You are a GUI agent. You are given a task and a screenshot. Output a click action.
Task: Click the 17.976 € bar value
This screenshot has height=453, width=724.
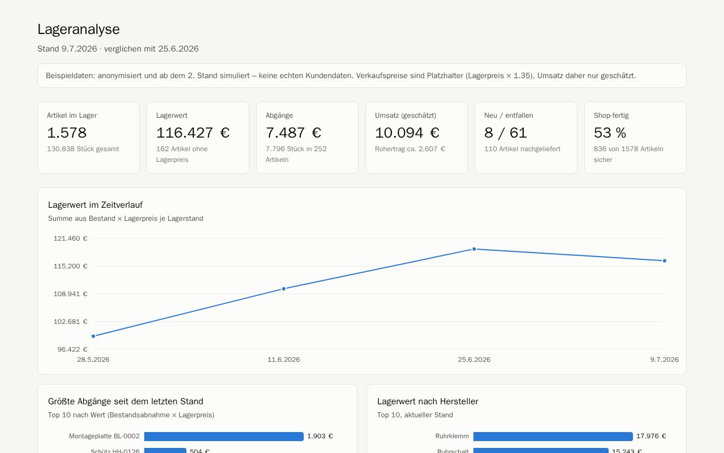tap(651, 437)
